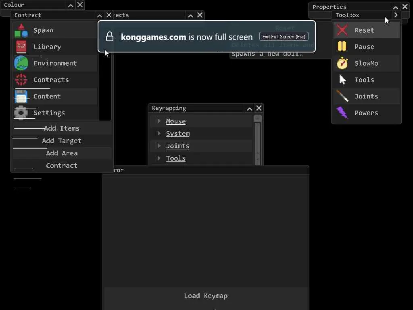This screenshot has height=310, width=413.
Task: Click the Keymapping window title bar
Action: (x=198, y=108)
